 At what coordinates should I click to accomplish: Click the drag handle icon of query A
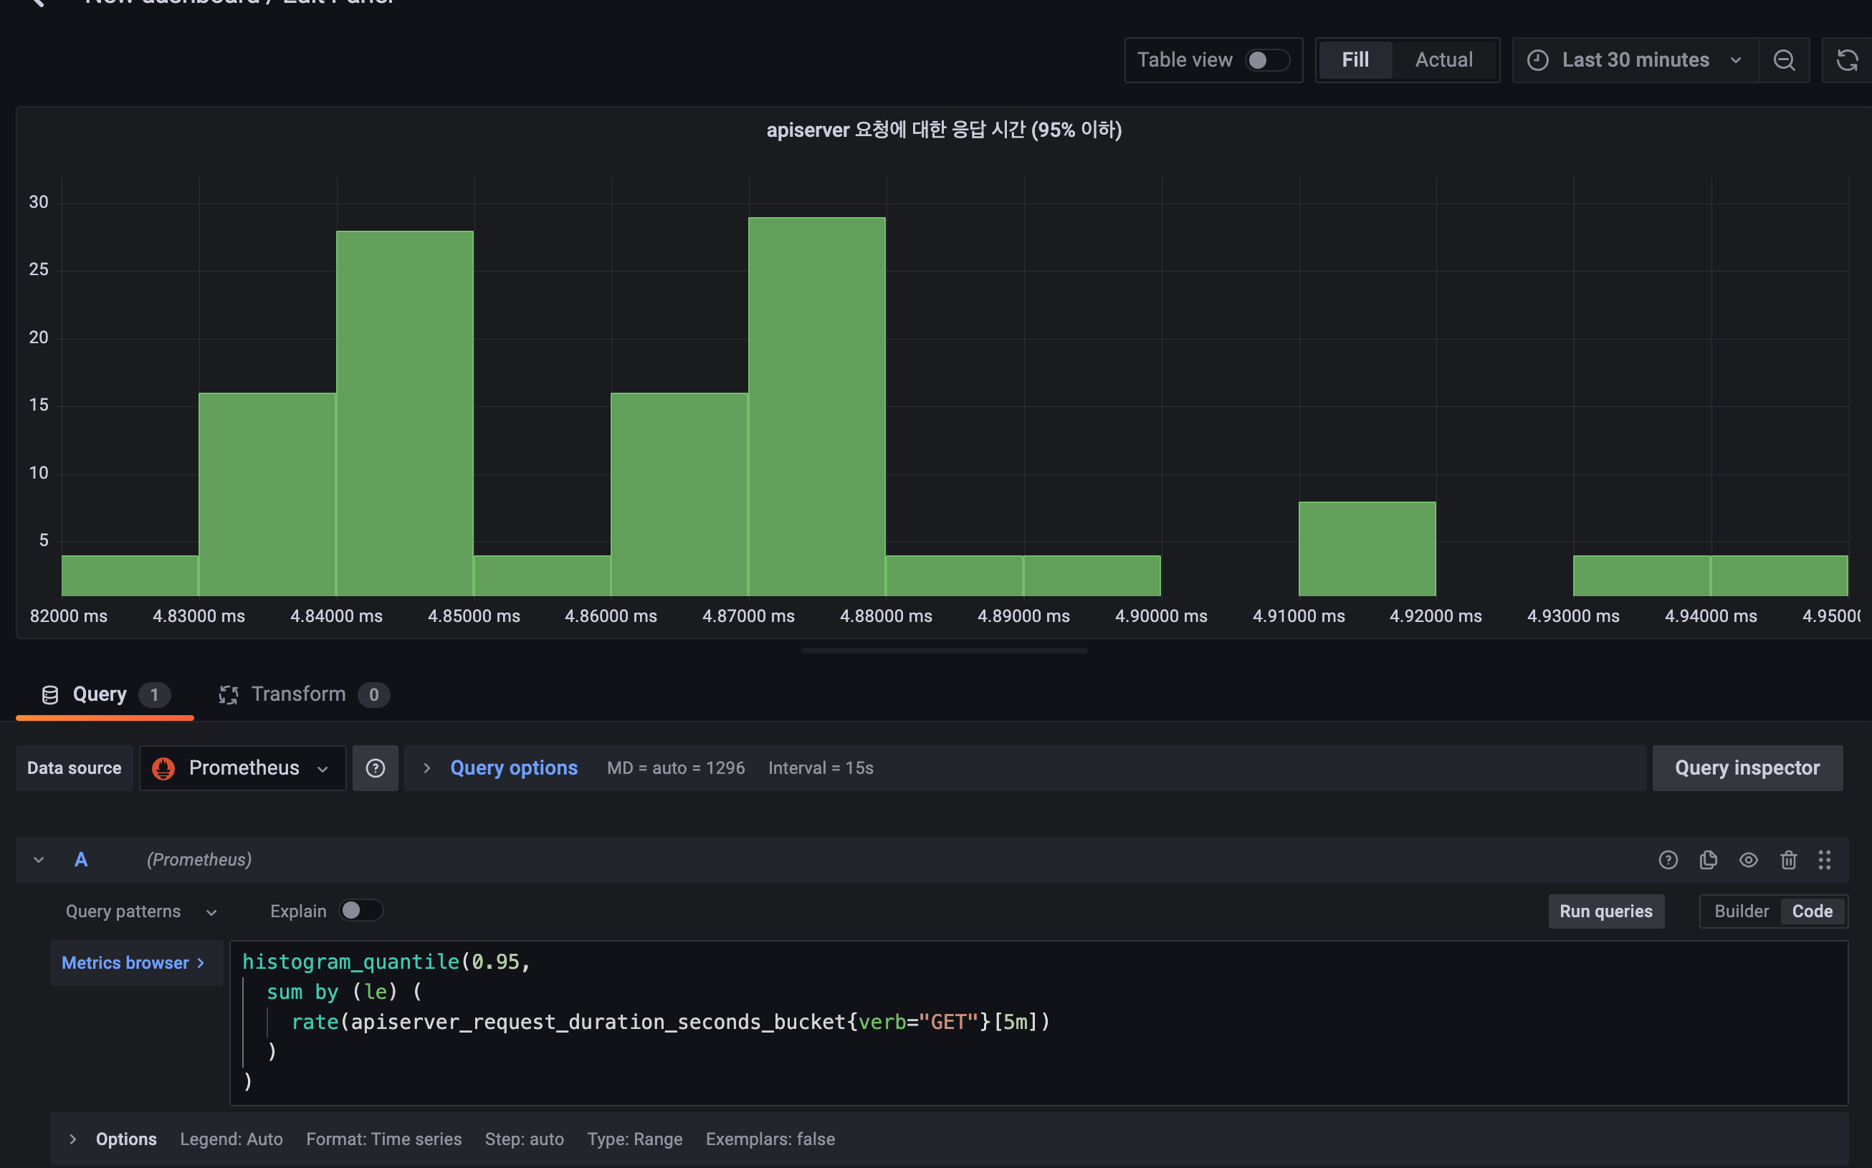click(x=1825, y=860)
